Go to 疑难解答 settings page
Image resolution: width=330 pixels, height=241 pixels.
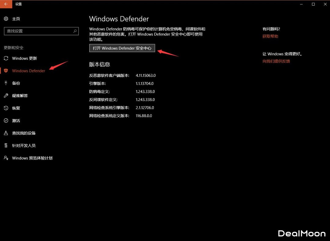tap(20, 96)
